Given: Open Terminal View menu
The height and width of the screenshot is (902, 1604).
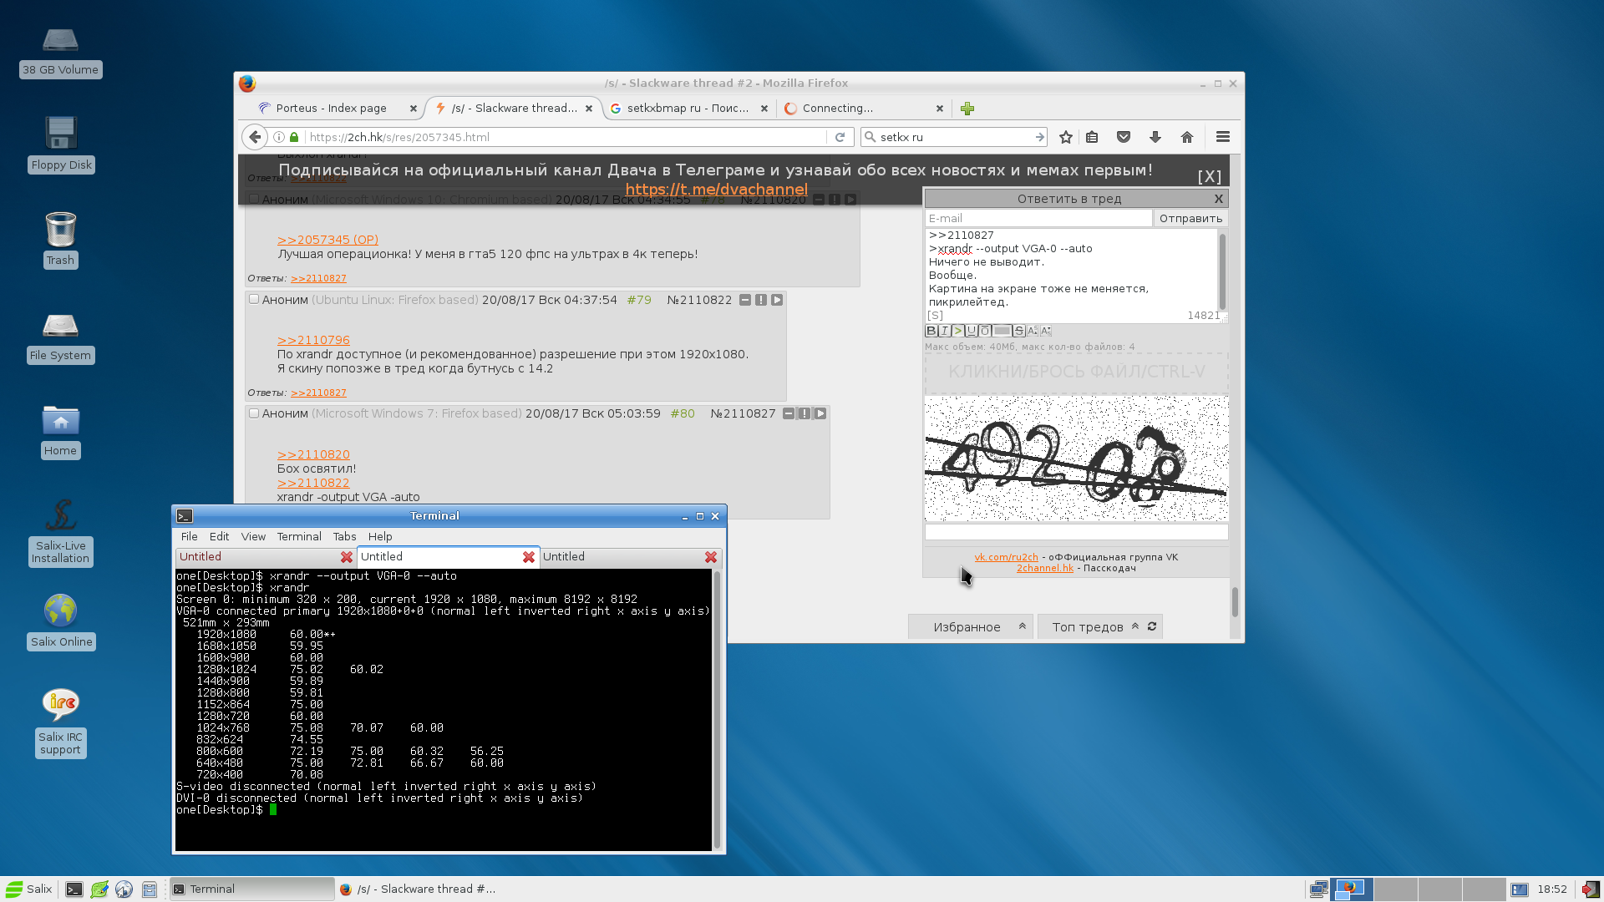Looking at the screenshot, I should (x=253, y=536).
